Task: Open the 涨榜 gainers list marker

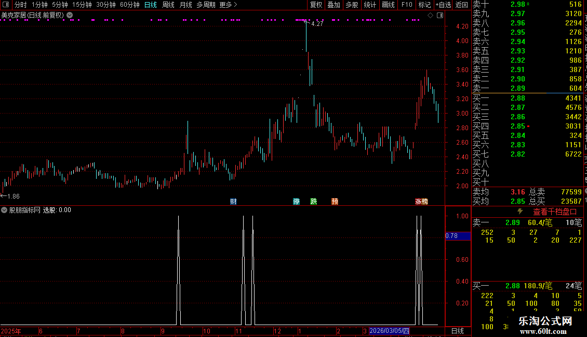Action: click(x=421, y=202)
